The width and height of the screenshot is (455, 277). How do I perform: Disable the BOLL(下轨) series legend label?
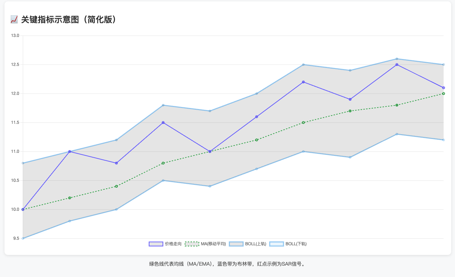(296, 244)
